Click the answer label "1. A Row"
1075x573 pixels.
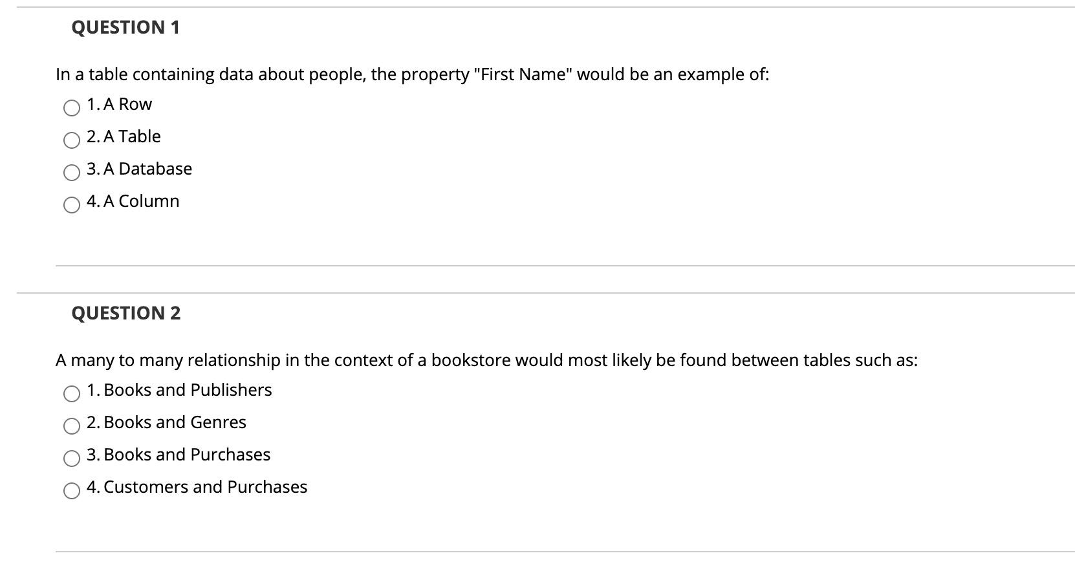click(x=119, y=103)
